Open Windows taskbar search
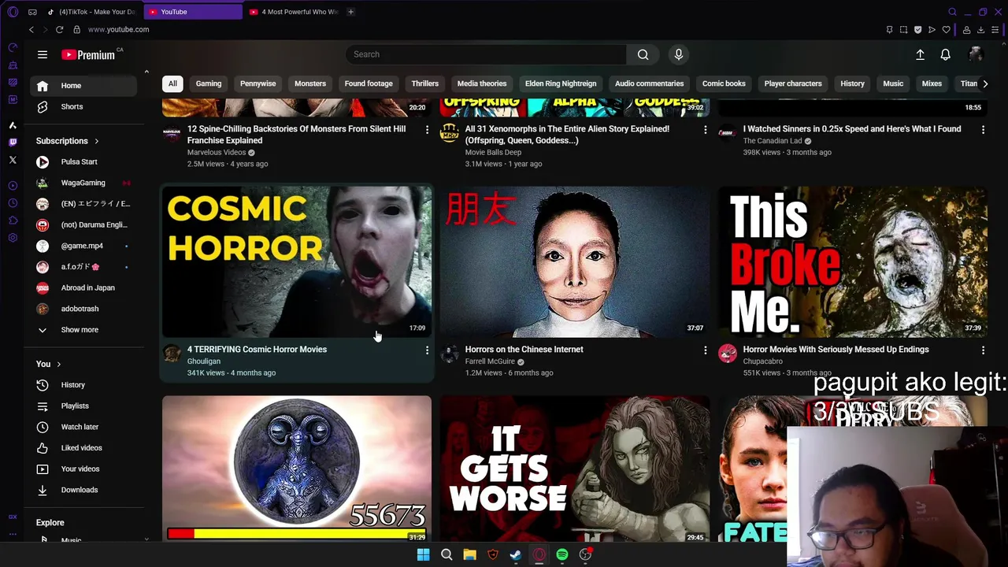The height and width of the screenshot is (567, 1008). tap(447, 554)
